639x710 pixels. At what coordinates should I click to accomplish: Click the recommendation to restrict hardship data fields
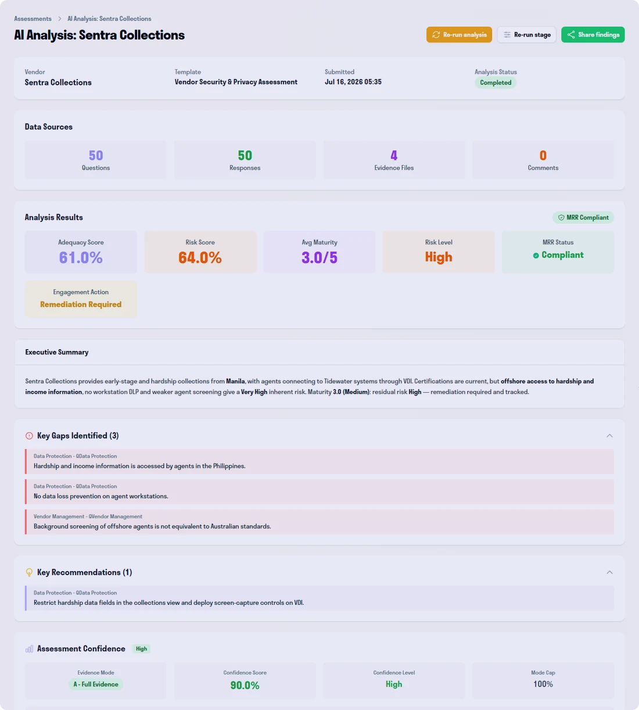319,598
